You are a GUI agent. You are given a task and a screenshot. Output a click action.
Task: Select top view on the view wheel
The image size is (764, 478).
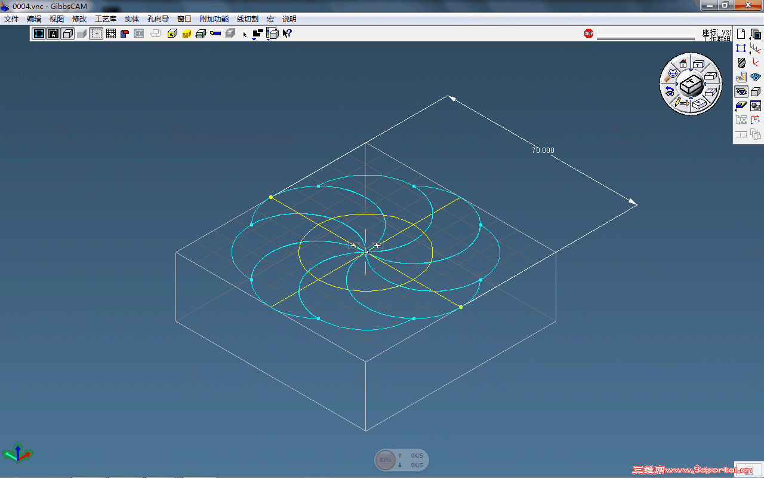[698, 63]
